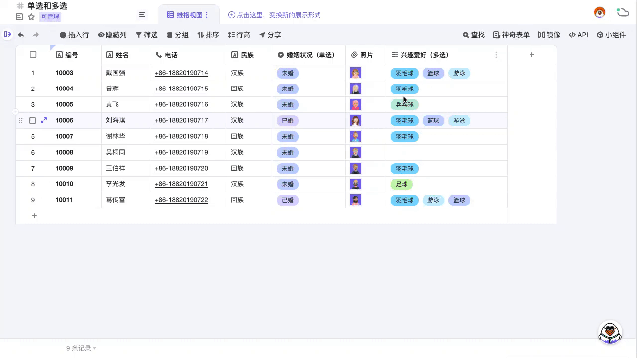Viewport: 637px width, 358px height.
Task: Switch to the 维格视图 tab
Action: [188, 15]
